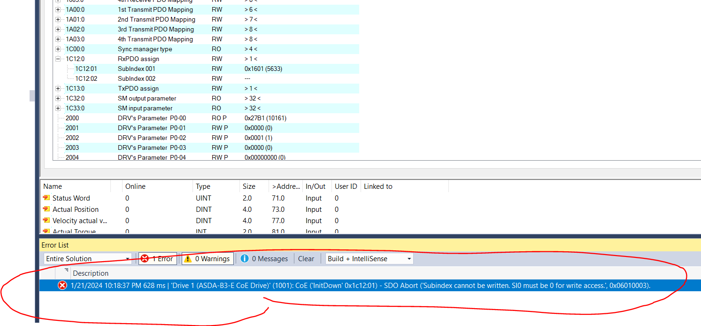Click the Linked to column header
701x326 pixels.
[378, 186]
